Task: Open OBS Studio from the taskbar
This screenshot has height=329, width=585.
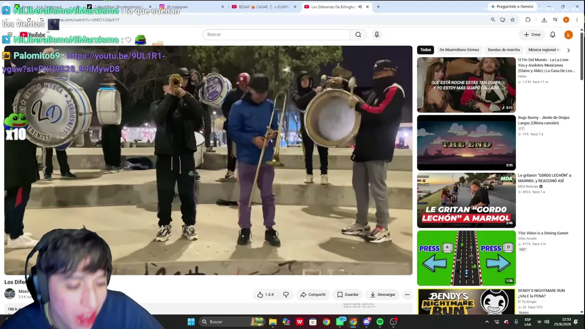Action: pos(393,322)
